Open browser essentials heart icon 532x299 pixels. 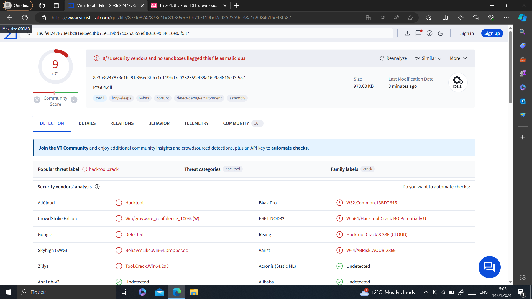click(491, 17)
